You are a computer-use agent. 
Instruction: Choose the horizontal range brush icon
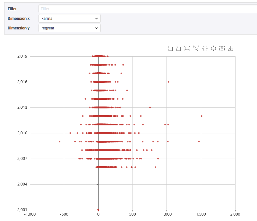205,48
